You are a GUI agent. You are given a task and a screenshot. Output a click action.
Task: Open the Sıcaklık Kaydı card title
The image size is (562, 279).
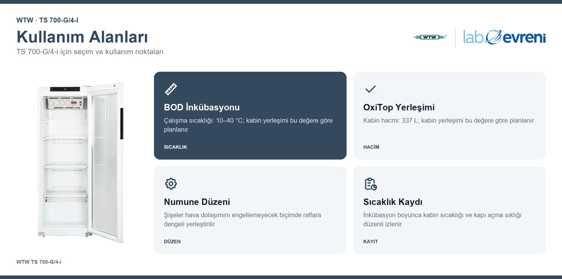[393, 202]
